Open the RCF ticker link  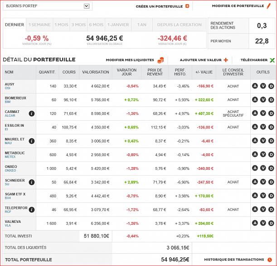[8, 212]
